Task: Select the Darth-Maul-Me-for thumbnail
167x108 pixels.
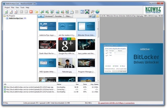Action: pyautogui.click(x=47, y=46)
